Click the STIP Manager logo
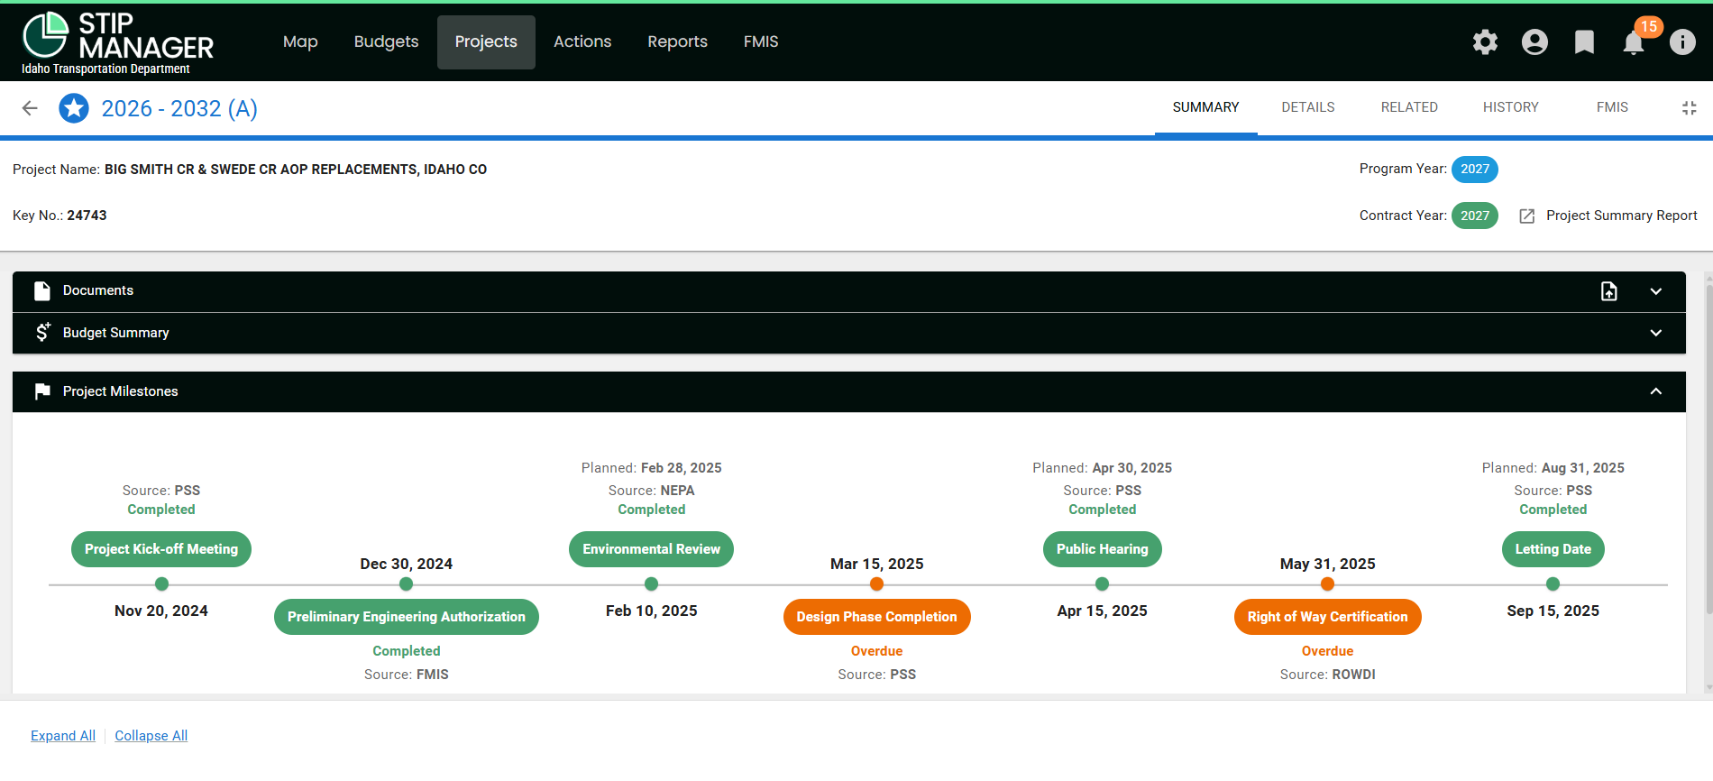 (x=117, y=42)
